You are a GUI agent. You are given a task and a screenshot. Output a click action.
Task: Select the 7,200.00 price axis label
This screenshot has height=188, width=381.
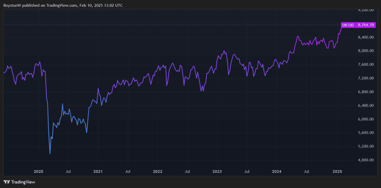pos(365,78)
